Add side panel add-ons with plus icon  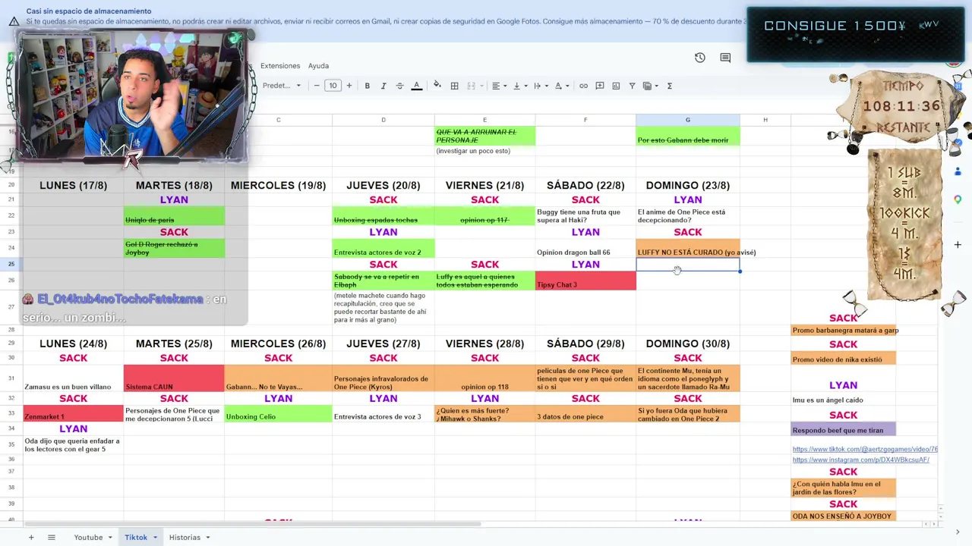coord(958,245)
